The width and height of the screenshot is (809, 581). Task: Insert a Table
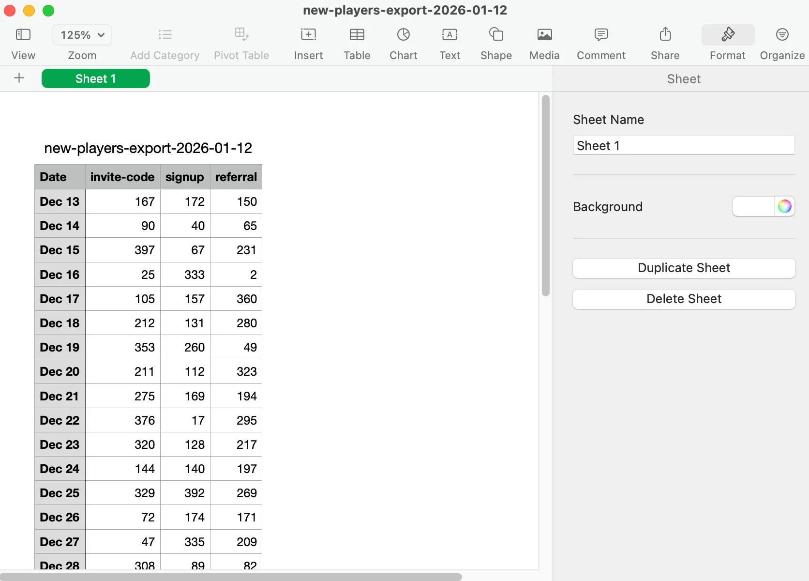coord(357,34)
